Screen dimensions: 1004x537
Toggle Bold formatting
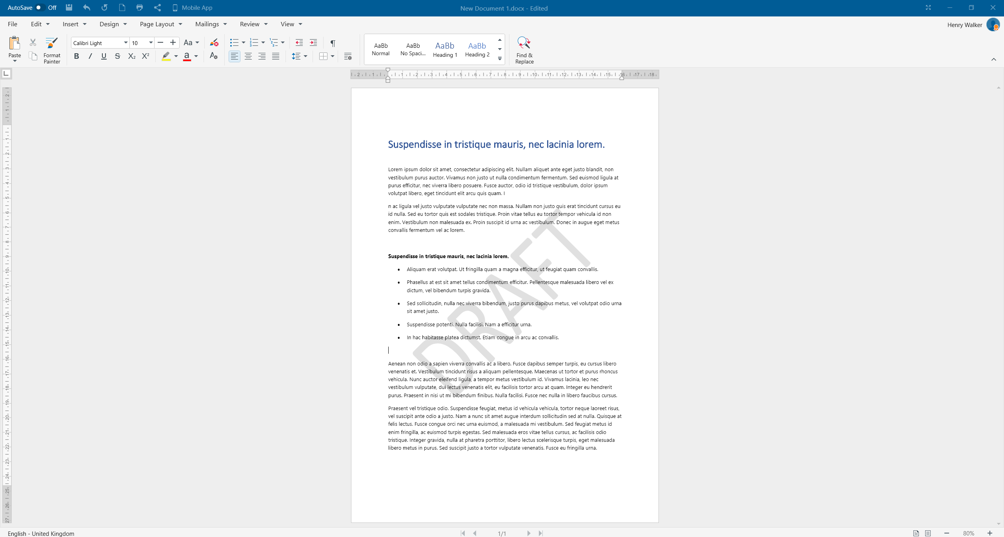click(x=76, y=56)
